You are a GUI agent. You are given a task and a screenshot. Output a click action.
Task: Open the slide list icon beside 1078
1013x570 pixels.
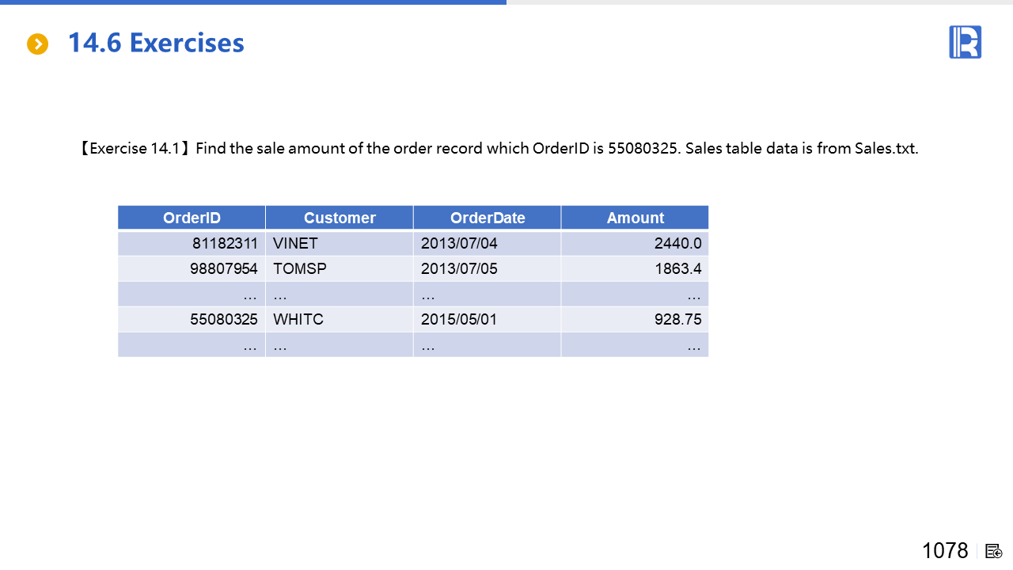(x=994, y=551)
